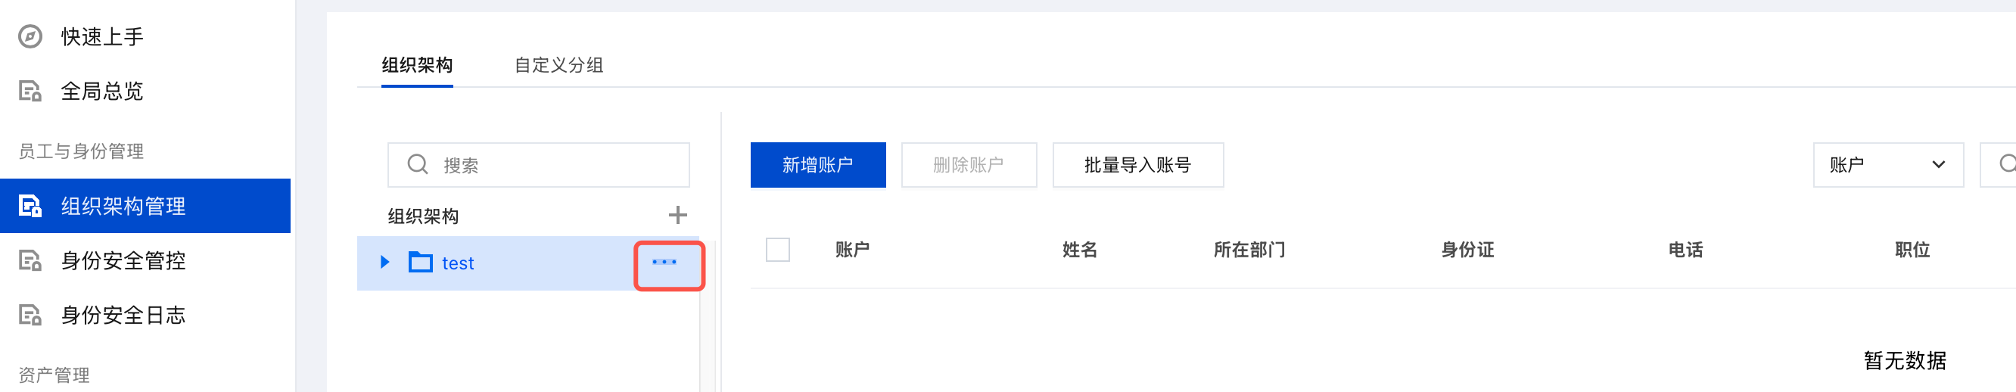The height and width of the screenshot is (392, 2016).
Task: Click the 删除账户 button
Action: tap(968, 165)
